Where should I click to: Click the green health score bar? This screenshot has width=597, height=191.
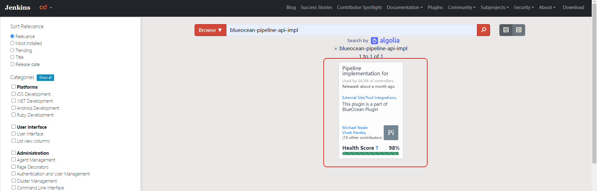[370, 153]
